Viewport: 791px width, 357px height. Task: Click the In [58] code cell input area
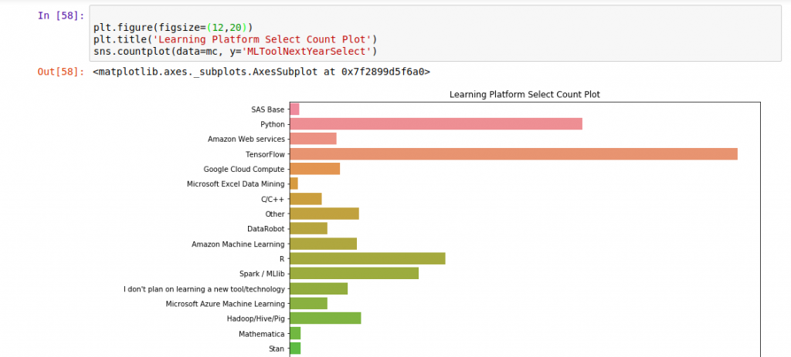435,33
